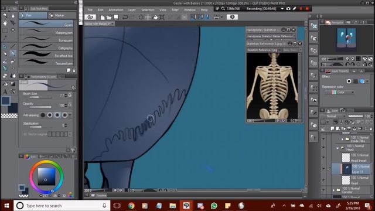Delete sub tool with trash icon
This screenshot has height=211, width=375.
(74, 70)
